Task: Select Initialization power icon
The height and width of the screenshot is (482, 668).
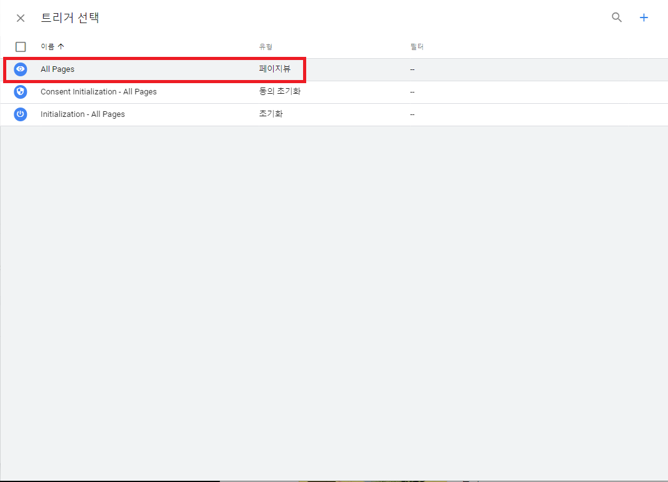Action: [21, 114]
